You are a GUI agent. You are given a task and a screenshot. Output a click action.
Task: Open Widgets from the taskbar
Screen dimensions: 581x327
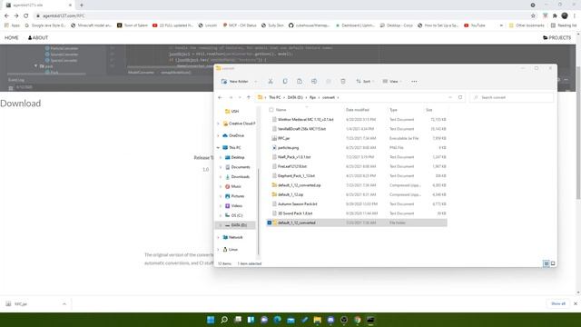click(x=251, y=320)
